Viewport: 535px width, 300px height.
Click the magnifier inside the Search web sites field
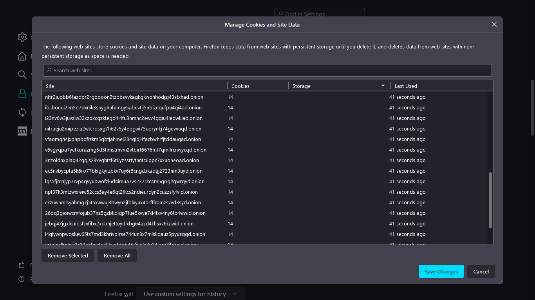(49, 70)
